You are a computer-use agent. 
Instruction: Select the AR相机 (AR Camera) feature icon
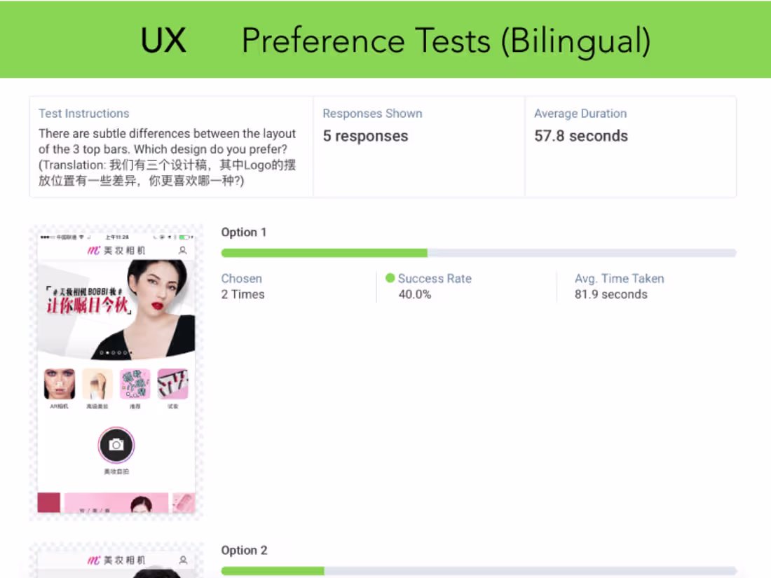point(59,383)
